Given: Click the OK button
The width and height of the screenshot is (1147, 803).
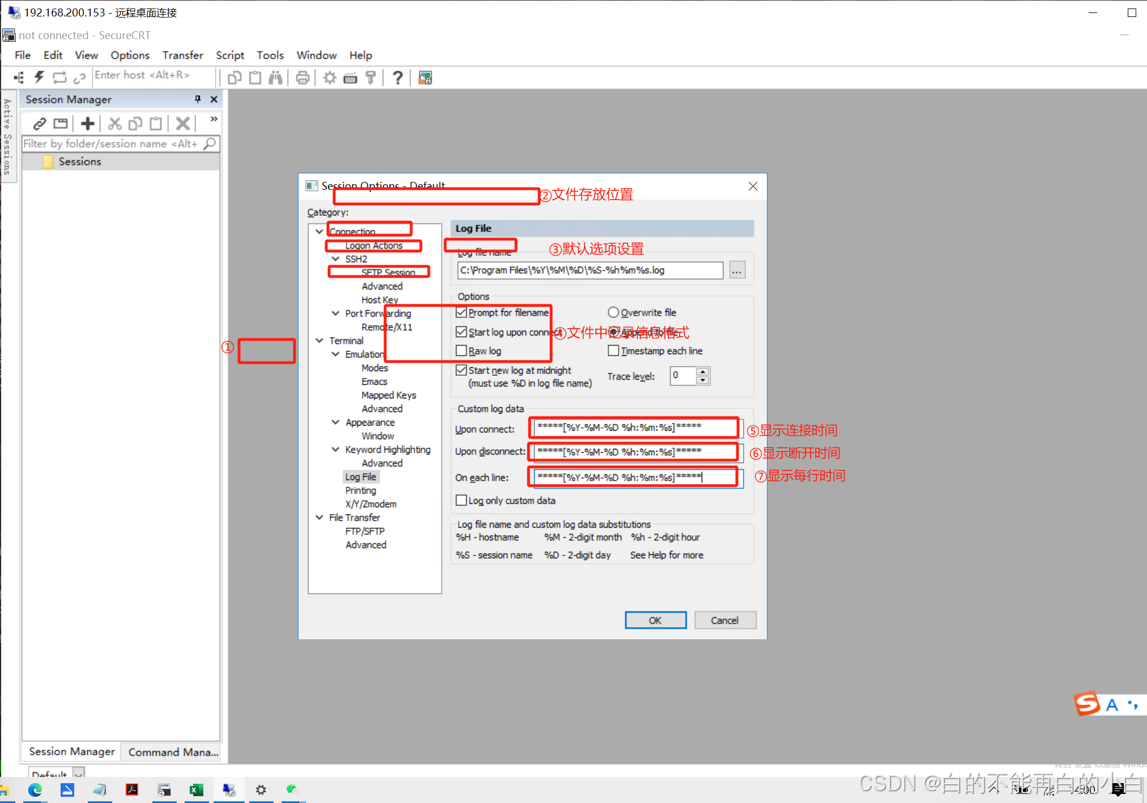Looking at the screenshot, I should (655, 620).
